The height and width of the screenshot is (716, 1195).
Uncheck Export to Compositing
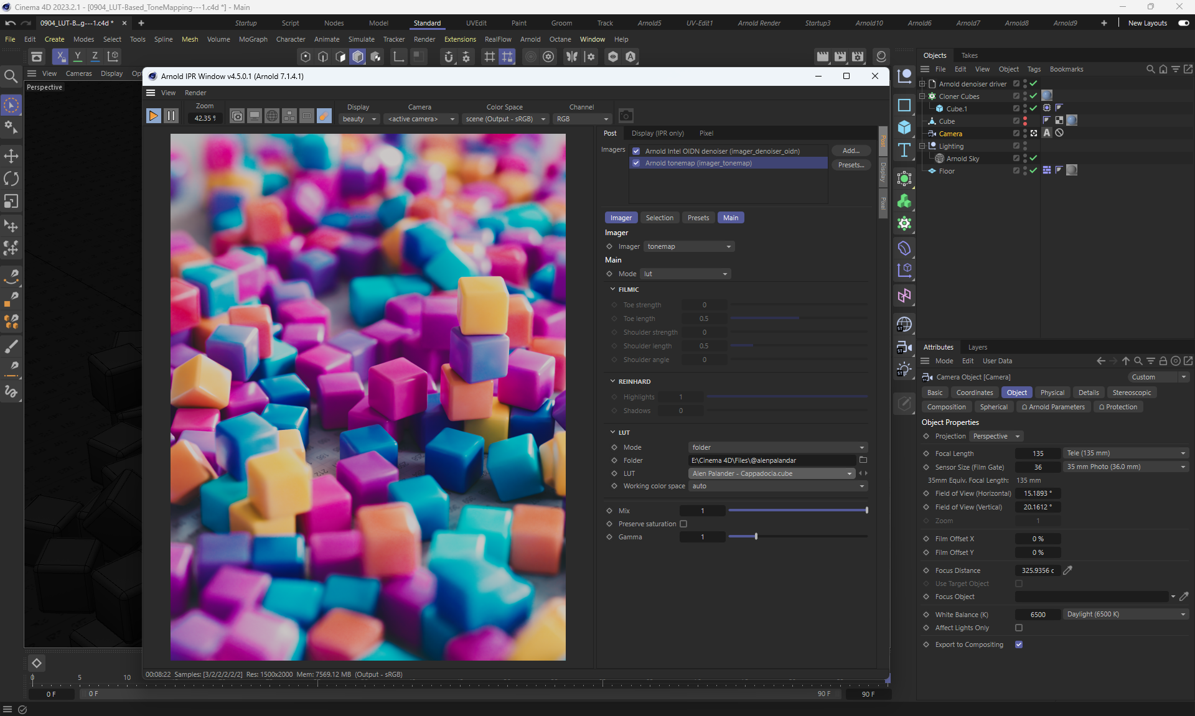[x=1019, y=644]
